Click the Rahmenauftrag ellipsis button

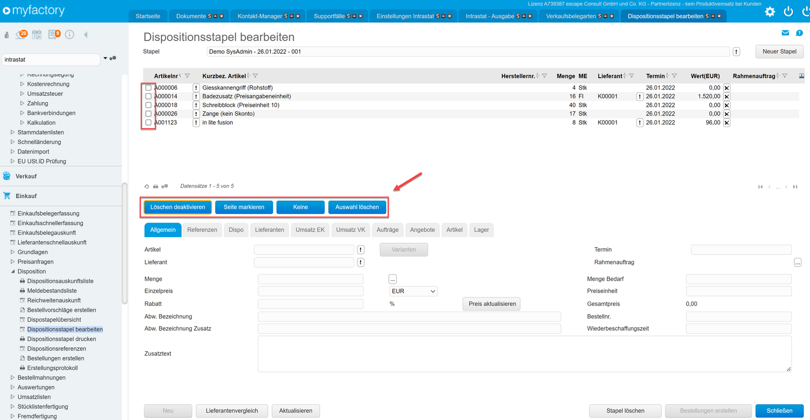click(x=798, y=262)
